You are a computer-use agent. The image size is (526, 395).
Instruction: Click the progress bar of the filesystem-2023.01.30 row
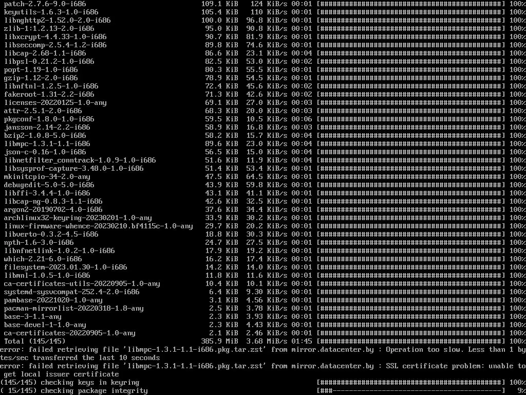[411, 267]
